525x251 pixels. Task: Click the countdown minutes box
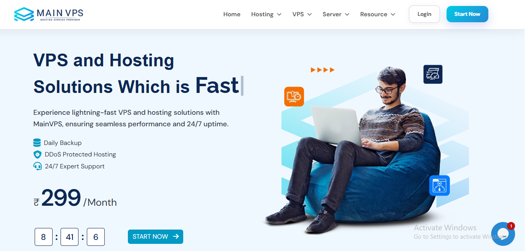pyautogui.click(x=70, y=237)
